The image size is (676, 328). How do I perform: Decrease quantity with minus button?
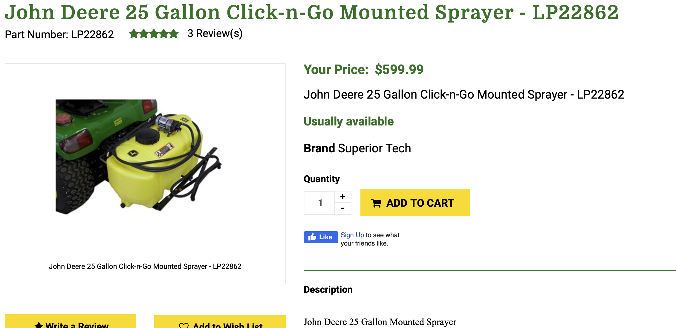342,208
